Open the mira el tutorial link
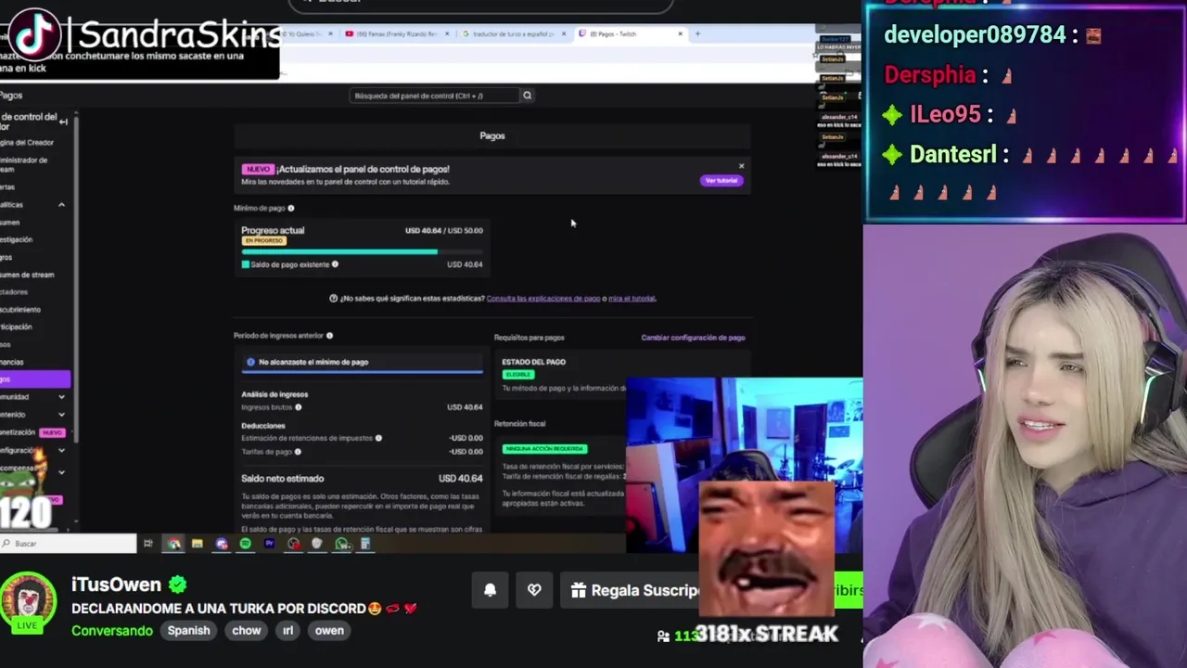 point(632,299)
